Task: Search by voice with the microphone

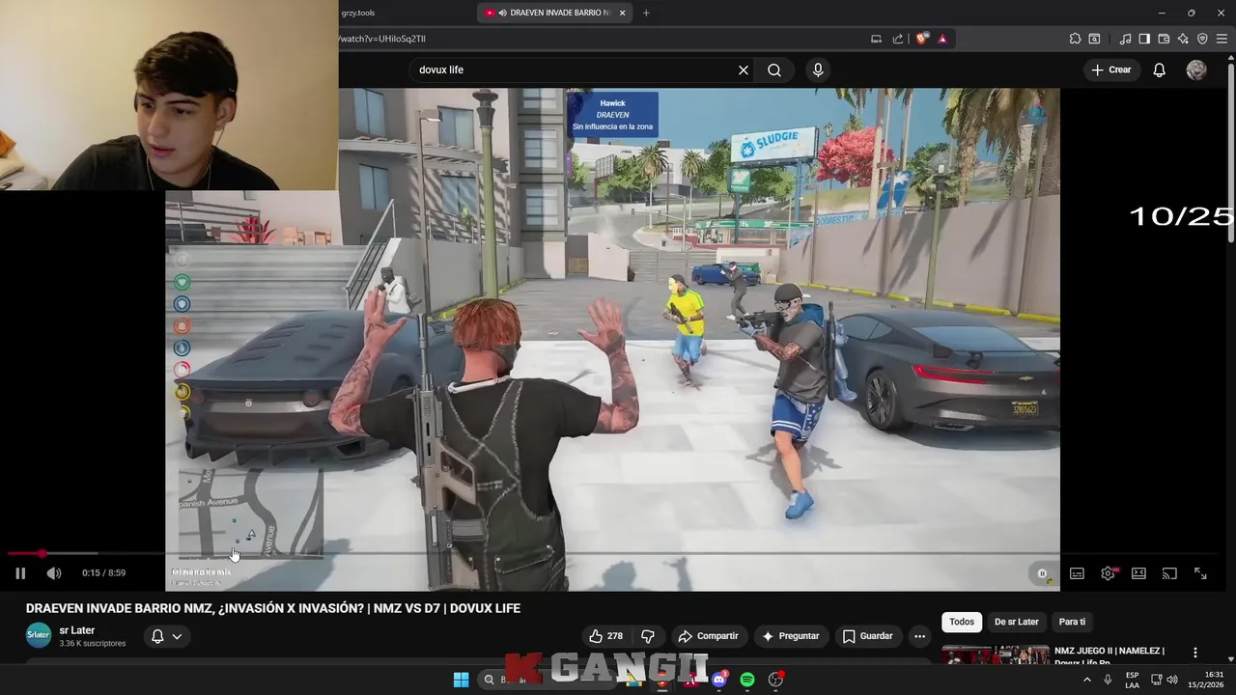Action: click(818, 69)
